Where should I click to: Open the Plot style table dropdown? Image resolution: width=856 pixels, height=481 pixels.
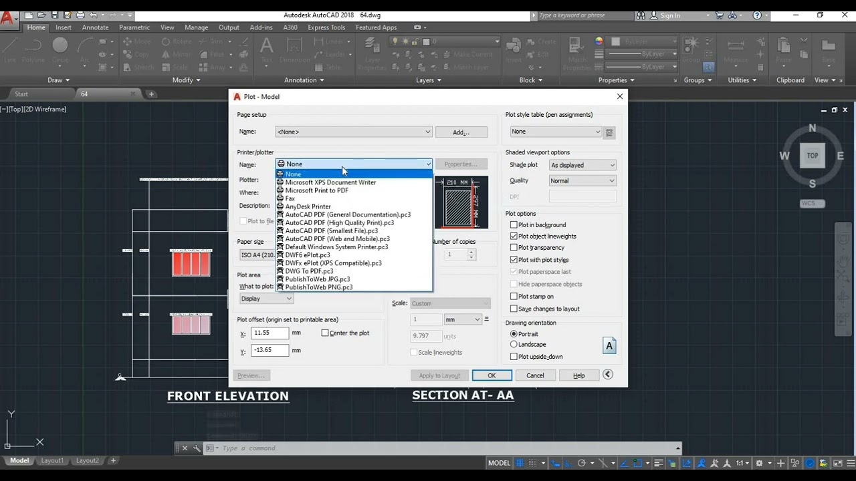point(556,132)
